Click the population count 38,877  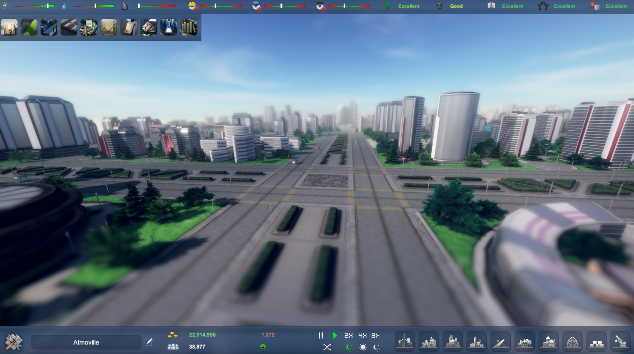click(x=197, y=347)
